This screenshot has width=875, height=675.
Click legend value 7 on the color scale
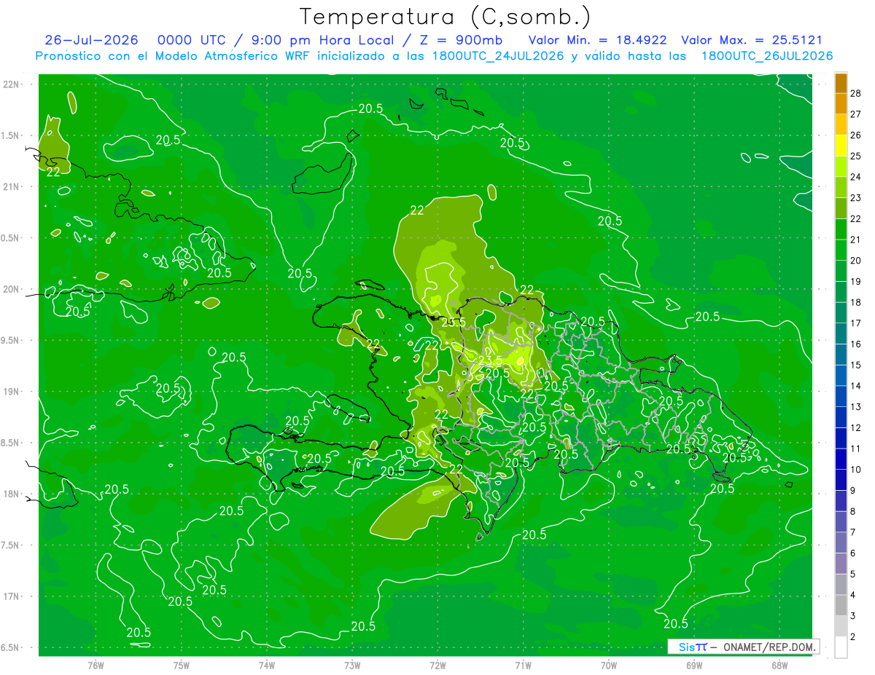point(853,532)
